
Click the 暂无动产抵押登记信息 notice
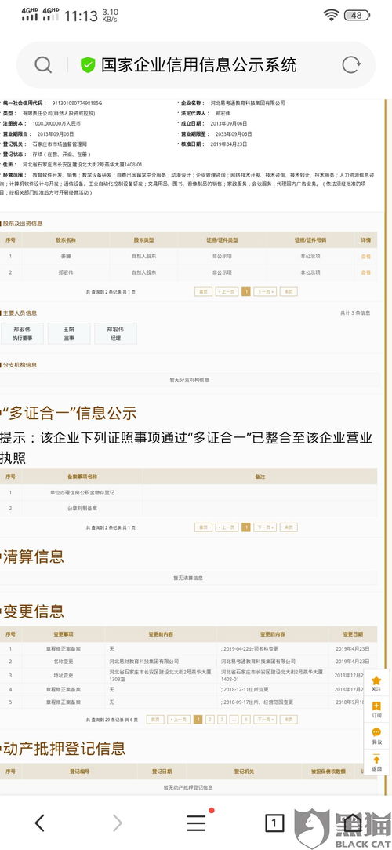pos(188,787)
